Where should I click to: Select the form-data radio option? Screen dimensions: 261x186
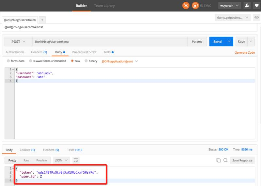(x=8, y=61)
